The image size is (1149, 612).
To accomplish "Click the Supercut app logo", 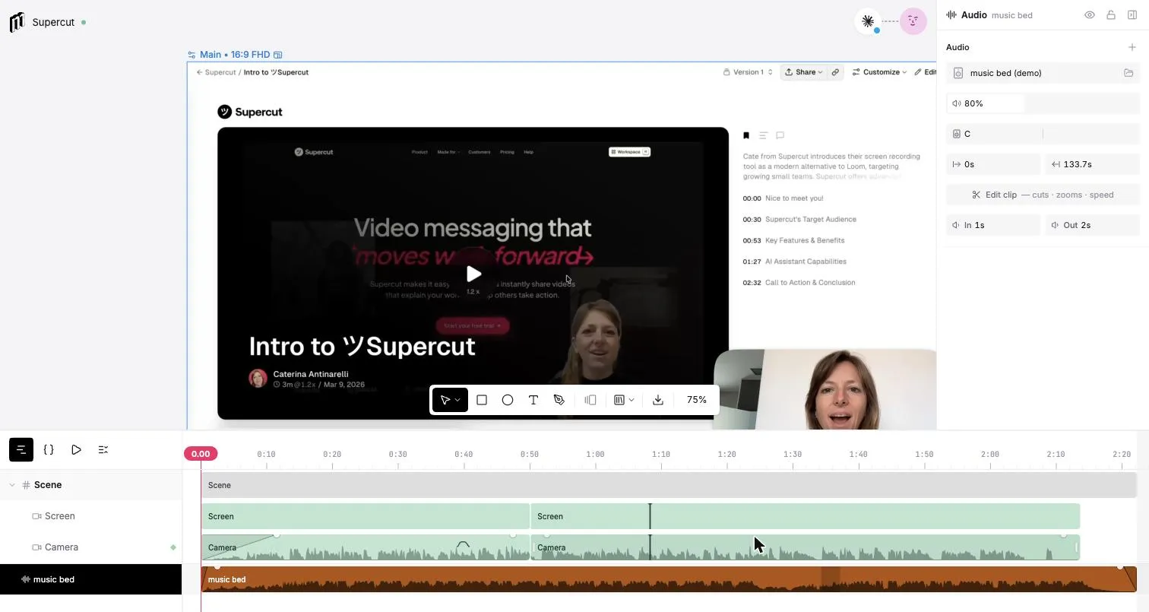I will (x=17, y=22).
